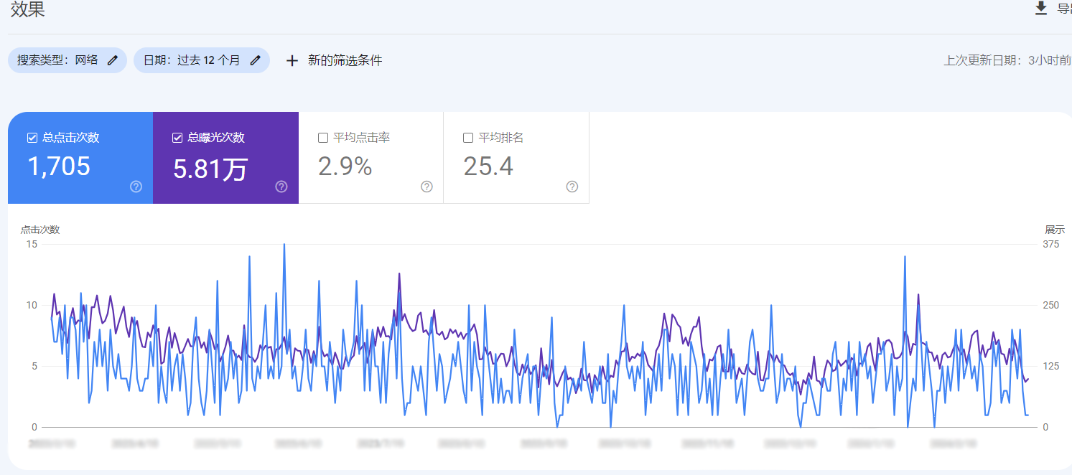Click 新的筛选条件 to add filter

345,61
